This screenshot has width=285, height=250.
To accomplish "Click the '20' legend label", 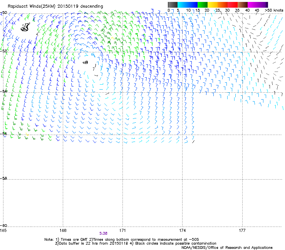I will click(207, 10).
